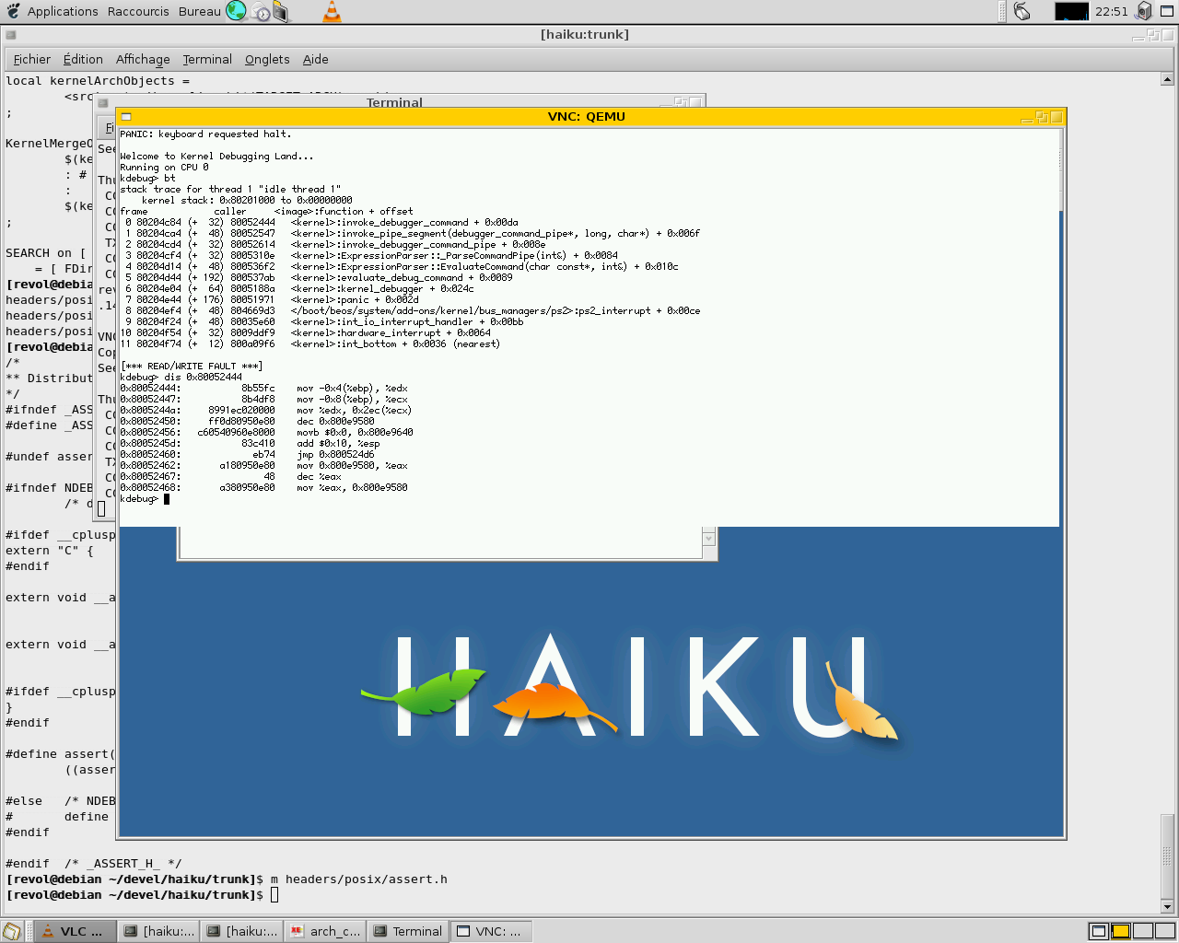Click the background Terminal window title
The height and width of the screenshot is (943, 1179).
point(394,102)
